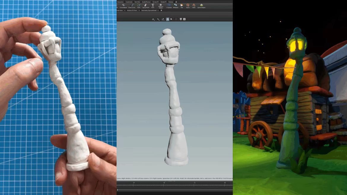Click the camera snapshot icon in viewport toolbar

coord(184,19)
